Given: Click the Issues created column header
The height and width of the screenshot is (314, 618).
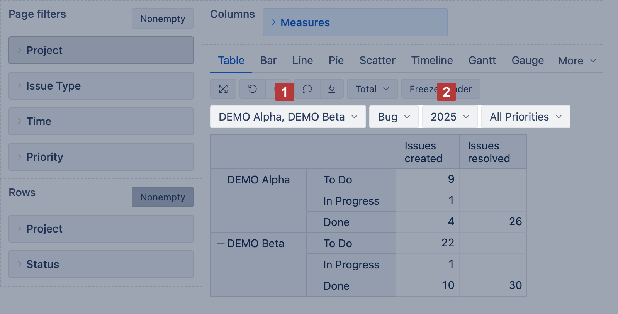Looking at the screenshot, I should (423, 152).
